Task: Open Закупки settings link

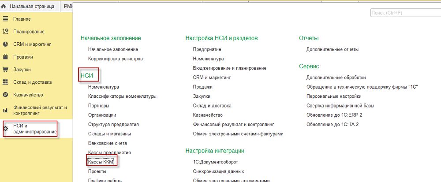Action: click(x=202, y=97)
